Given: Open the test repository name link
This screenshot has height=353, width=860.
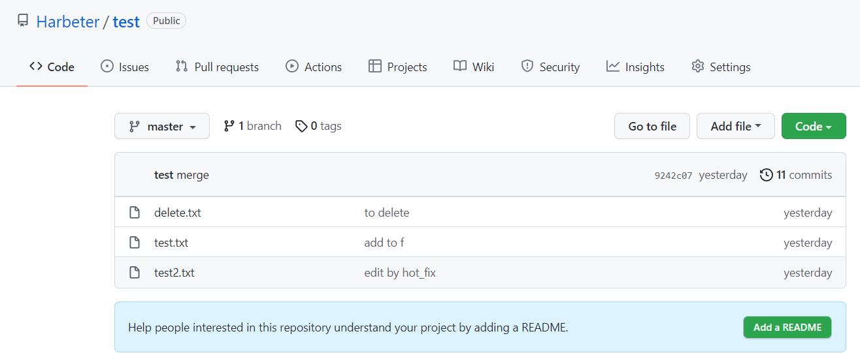Looking at the screenshot, I should click(126, 22).
